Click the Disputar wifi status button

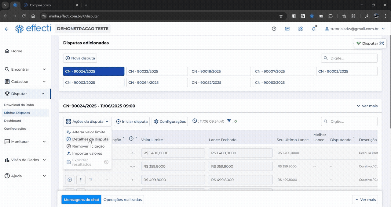(370, 44)
